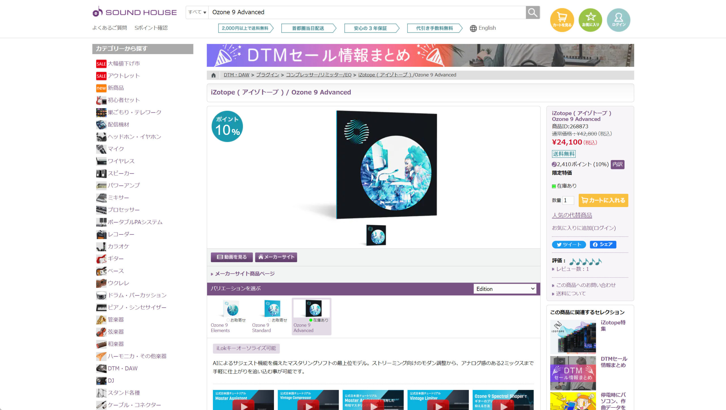Click the 数量 quantity input field
Viewport: 726px width, 410px height.
tap(568, 200)
